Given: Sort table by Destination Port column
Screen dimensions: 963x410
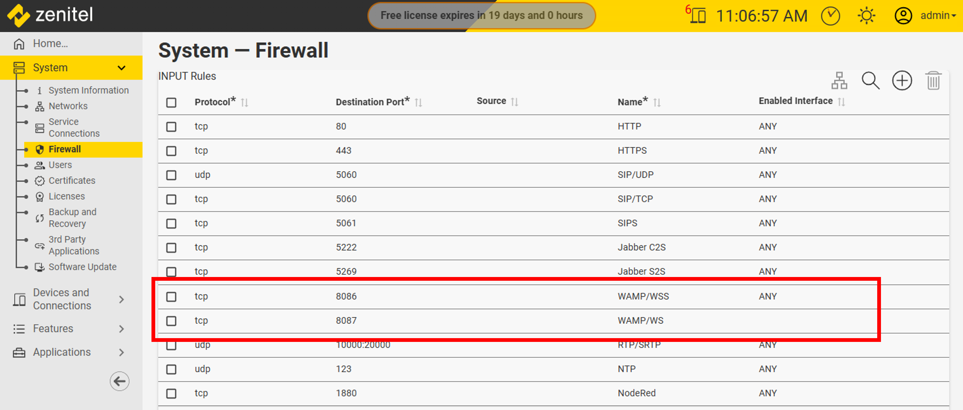Looking at the screenshot, I should (418, 102).
